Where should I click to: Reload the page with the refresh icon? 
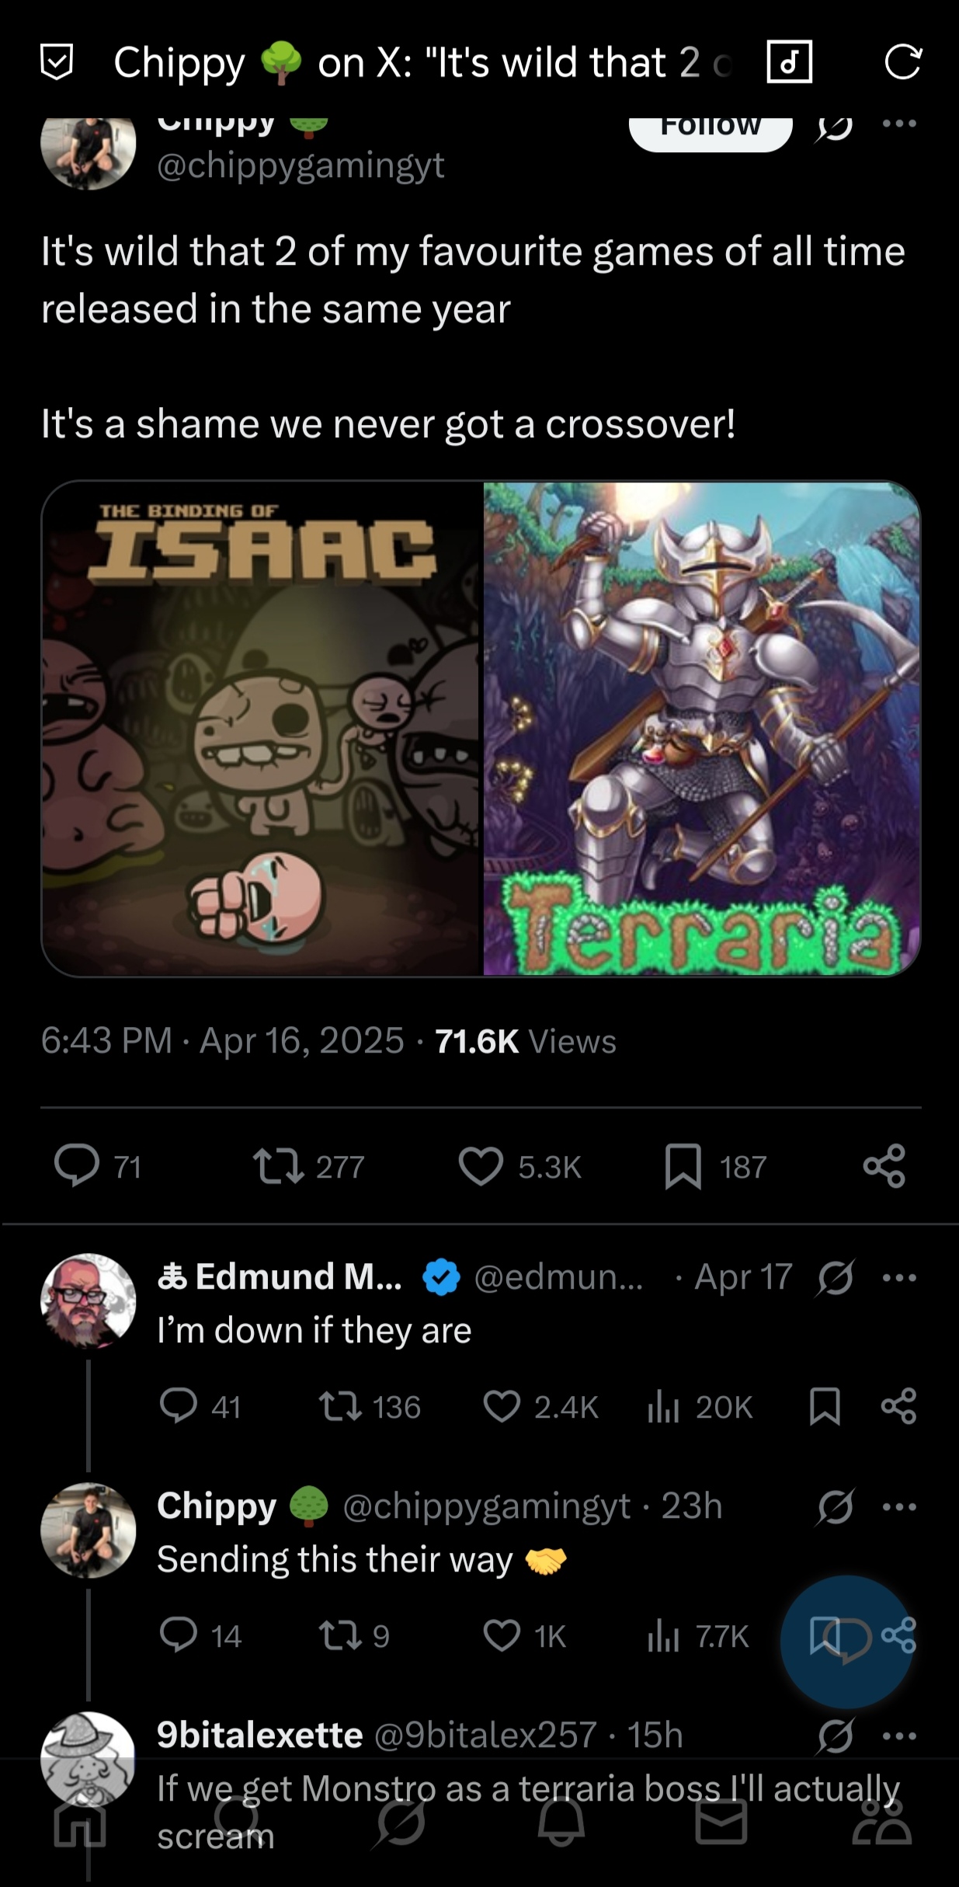tap(902, 62)
